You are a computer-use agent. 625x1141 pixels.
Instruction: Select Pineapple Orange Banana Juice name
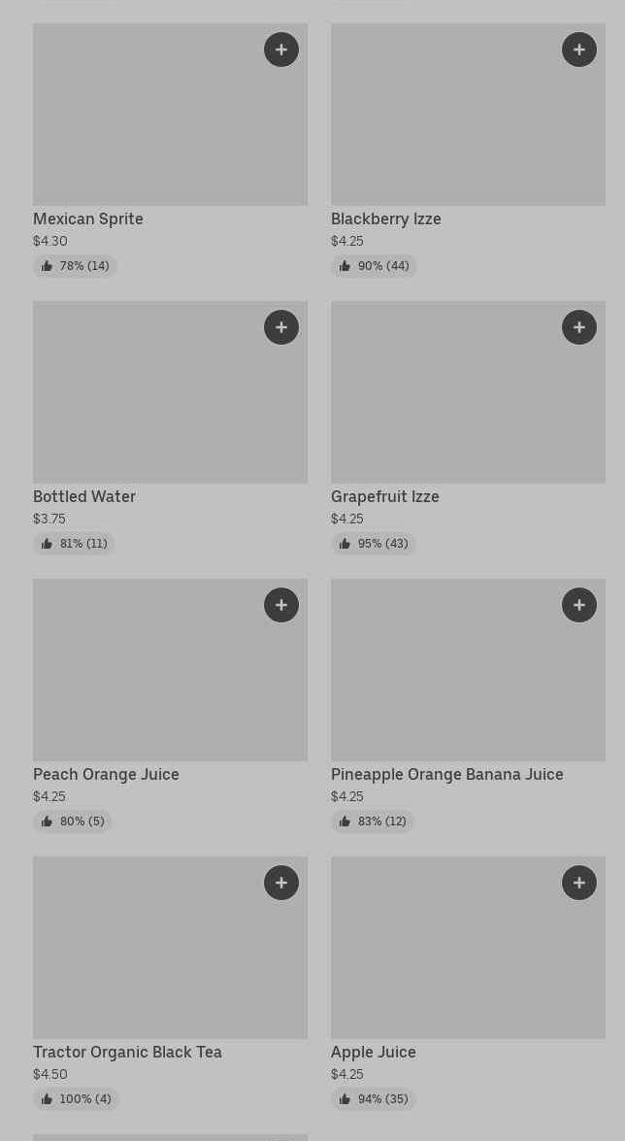click(447, 775)
